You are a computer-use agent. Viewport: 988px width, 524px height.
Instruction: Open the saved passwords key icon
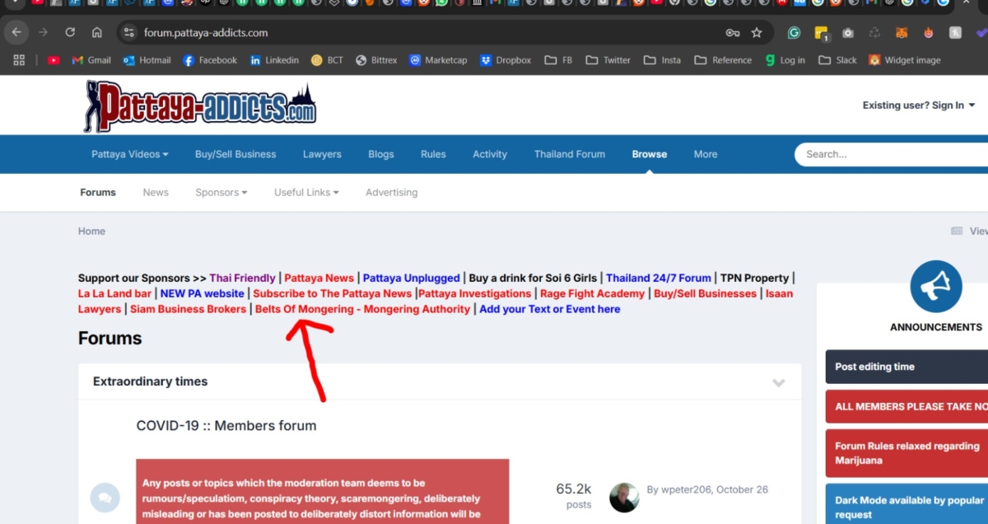[x=732, y=33]
